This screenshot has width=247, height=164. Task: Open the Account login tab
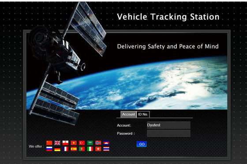128,115
